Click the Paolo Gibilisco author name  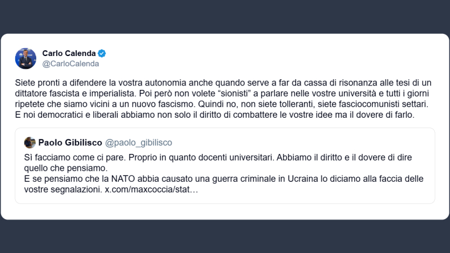click(x=69, y=143)
